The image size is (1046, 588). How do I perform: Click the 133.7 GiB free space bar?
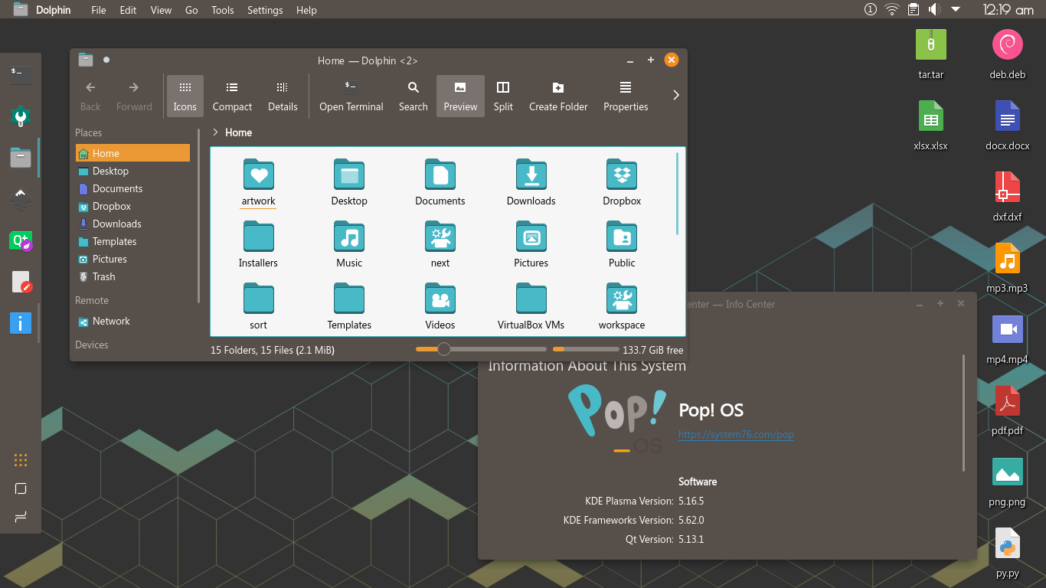(x=585, y=349)
